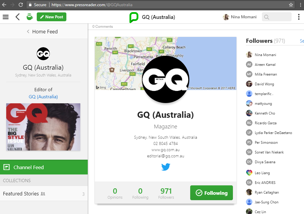
Task: Click the Followers (971) heading
Action: [265, 41]
